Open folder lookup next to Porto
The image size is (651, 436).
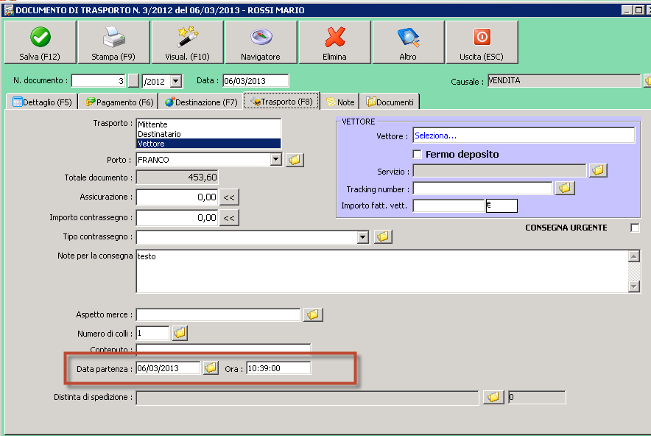[295, 160]
